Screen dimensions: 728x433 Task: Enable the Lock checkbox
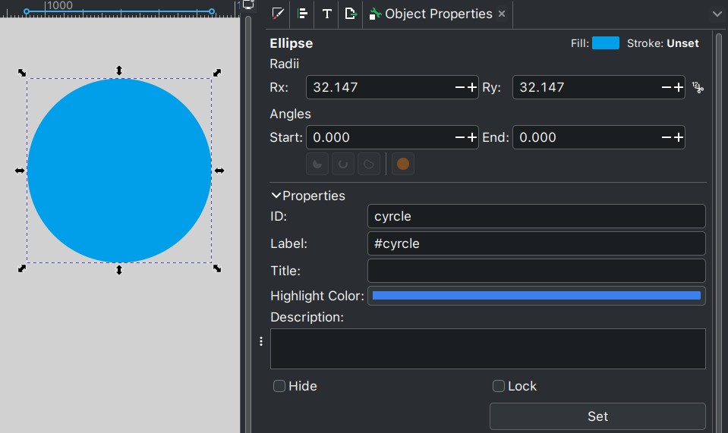[x=498, y=386]
